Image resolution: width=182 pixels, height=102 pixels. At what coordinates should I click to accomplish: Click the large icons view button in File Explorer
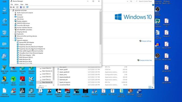(x=152, y=88)
